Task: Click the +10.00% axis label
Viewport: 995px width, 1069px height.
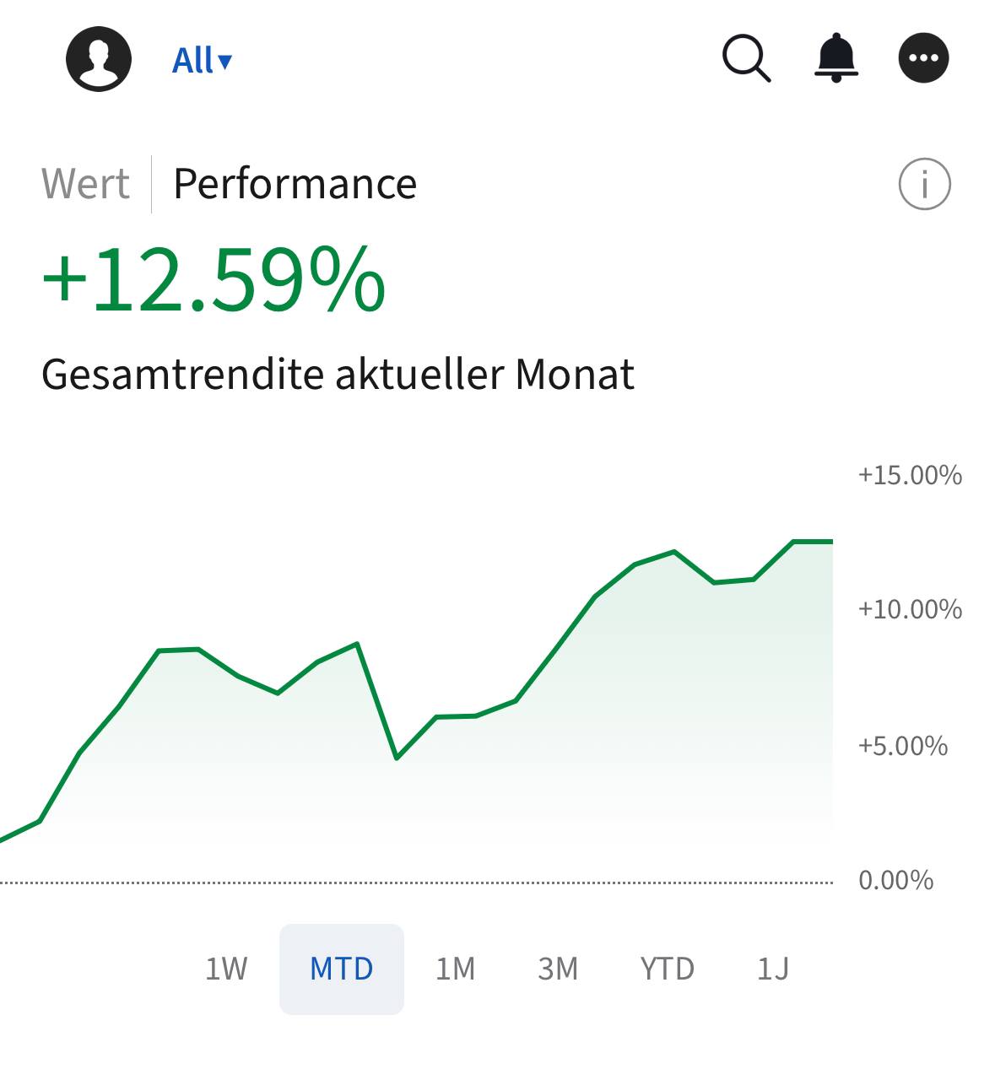Action: (910, 610)
